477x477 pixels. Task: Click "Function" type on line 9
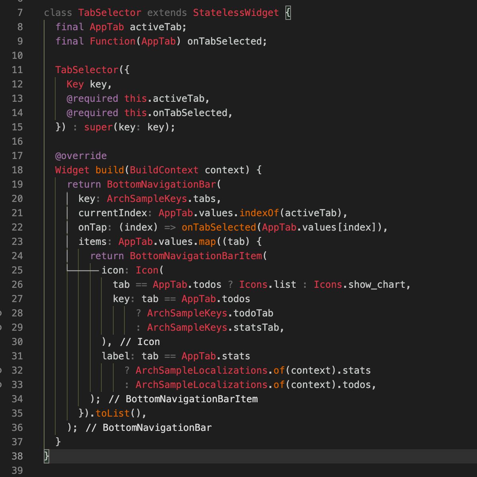coord(112,41)
